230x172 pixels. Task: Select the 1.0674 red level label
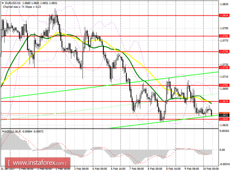pyautogui.click(x=224, y=101)
